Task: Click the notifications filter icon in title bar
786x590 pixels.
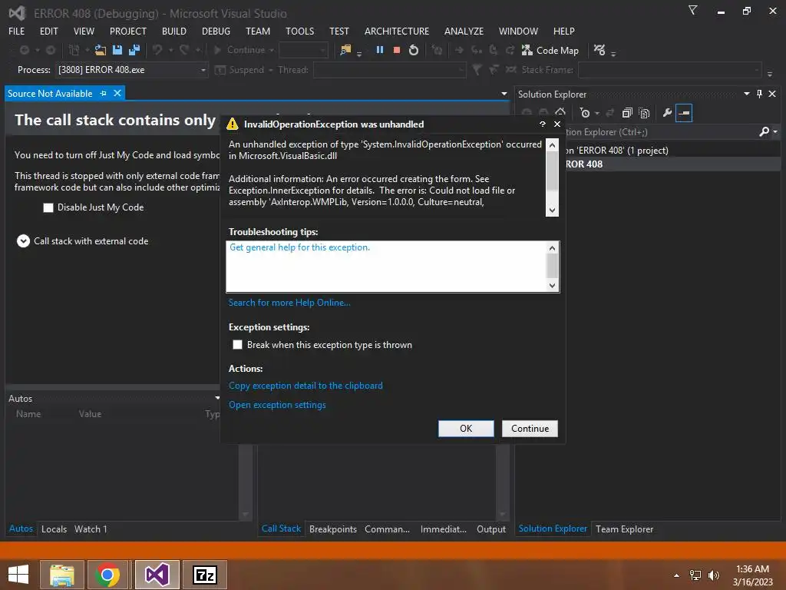Action: pyautogui.click(x=693, y=10)
